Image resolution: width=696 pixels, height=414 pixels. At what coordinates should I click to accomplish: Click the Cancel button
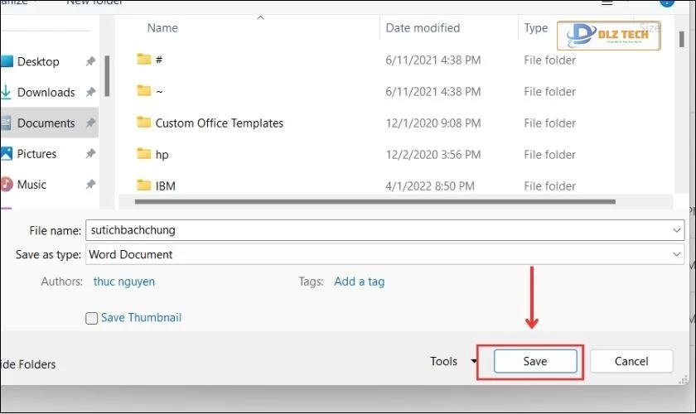pos(631,361)
